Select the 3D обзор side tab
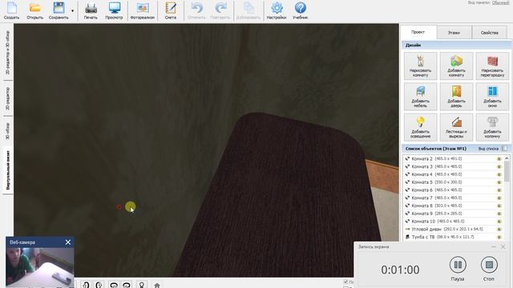The height and width of the screenshot is (288, 513). coord(7,131)
